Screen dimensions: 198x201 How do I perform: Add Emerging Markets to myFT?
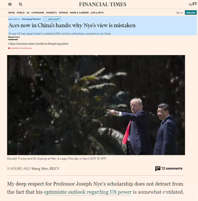(52, 19)
